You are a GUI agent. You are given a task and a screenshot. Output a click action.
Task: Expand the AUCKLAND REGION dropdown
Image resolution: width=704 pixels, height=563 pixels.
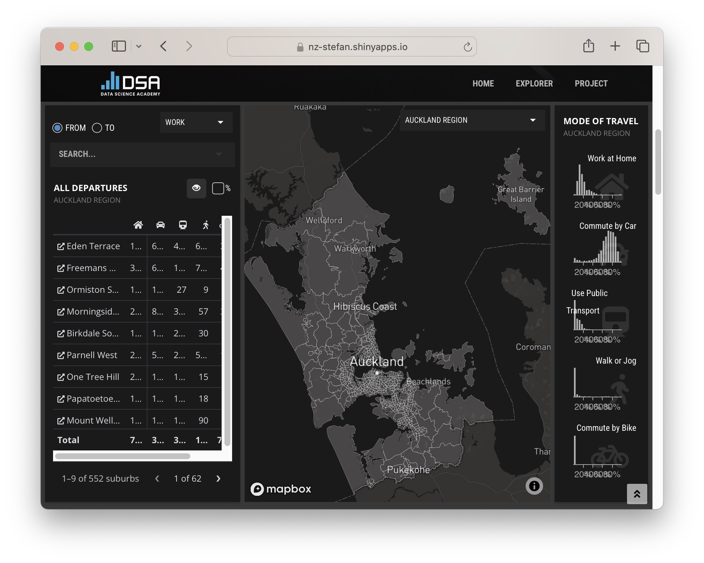pyautogui.click(x=472, y=120)
